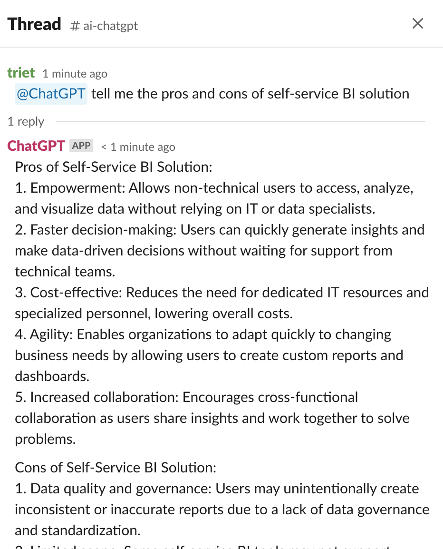Screen dimensions: 443x549
Task: Open the ChatGPT app profile
Action: point(36,146)
